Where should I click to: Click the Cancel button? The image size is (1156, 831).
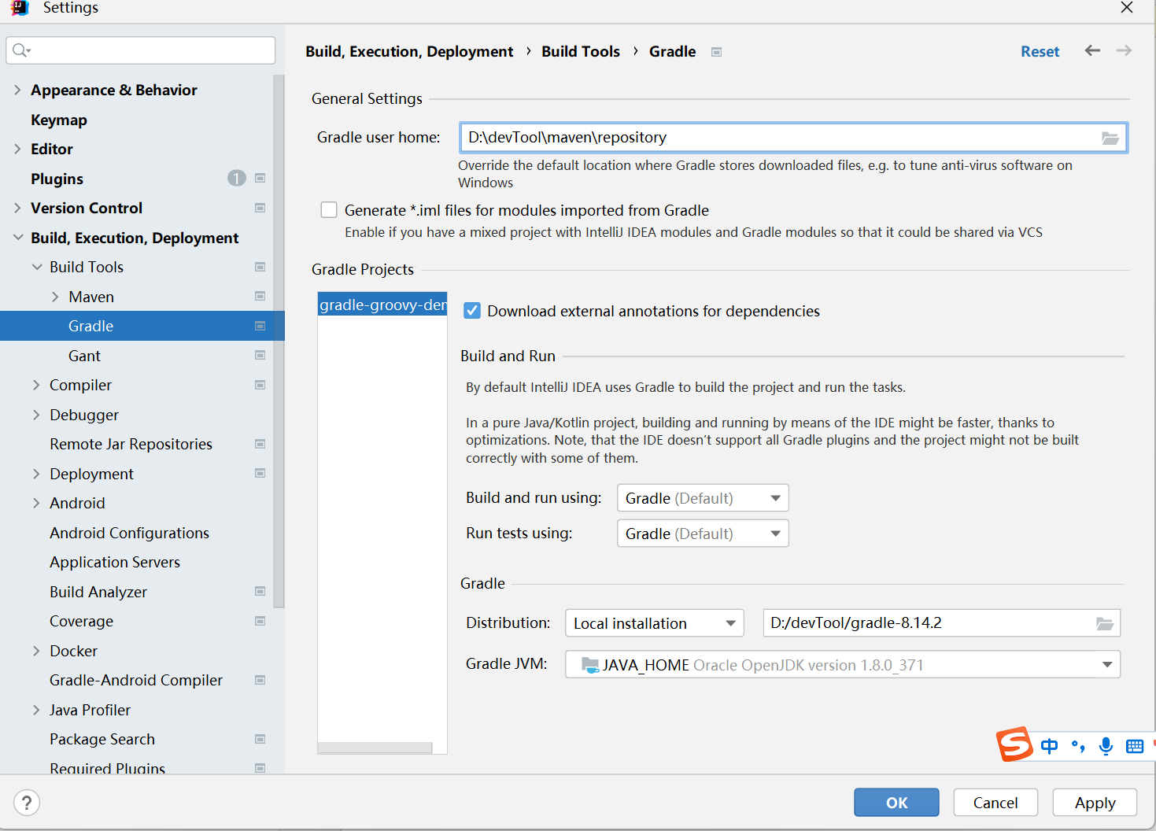click(x=995, y=803)
